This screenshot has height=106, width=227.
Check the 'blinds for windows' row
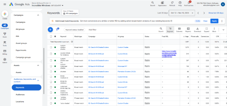(51, 82)
